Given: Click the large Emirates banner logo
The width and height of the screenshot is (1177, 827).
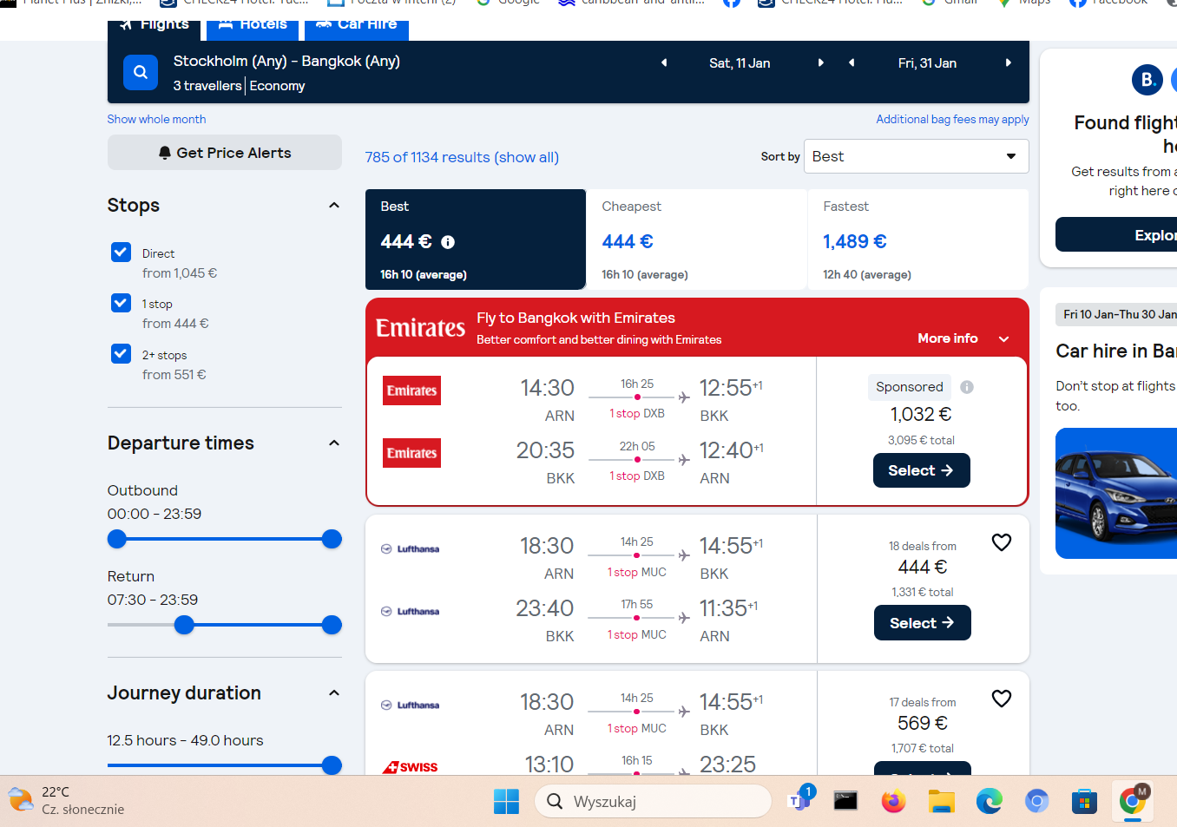Looking at the screenshot, I should tap(421, 328).
